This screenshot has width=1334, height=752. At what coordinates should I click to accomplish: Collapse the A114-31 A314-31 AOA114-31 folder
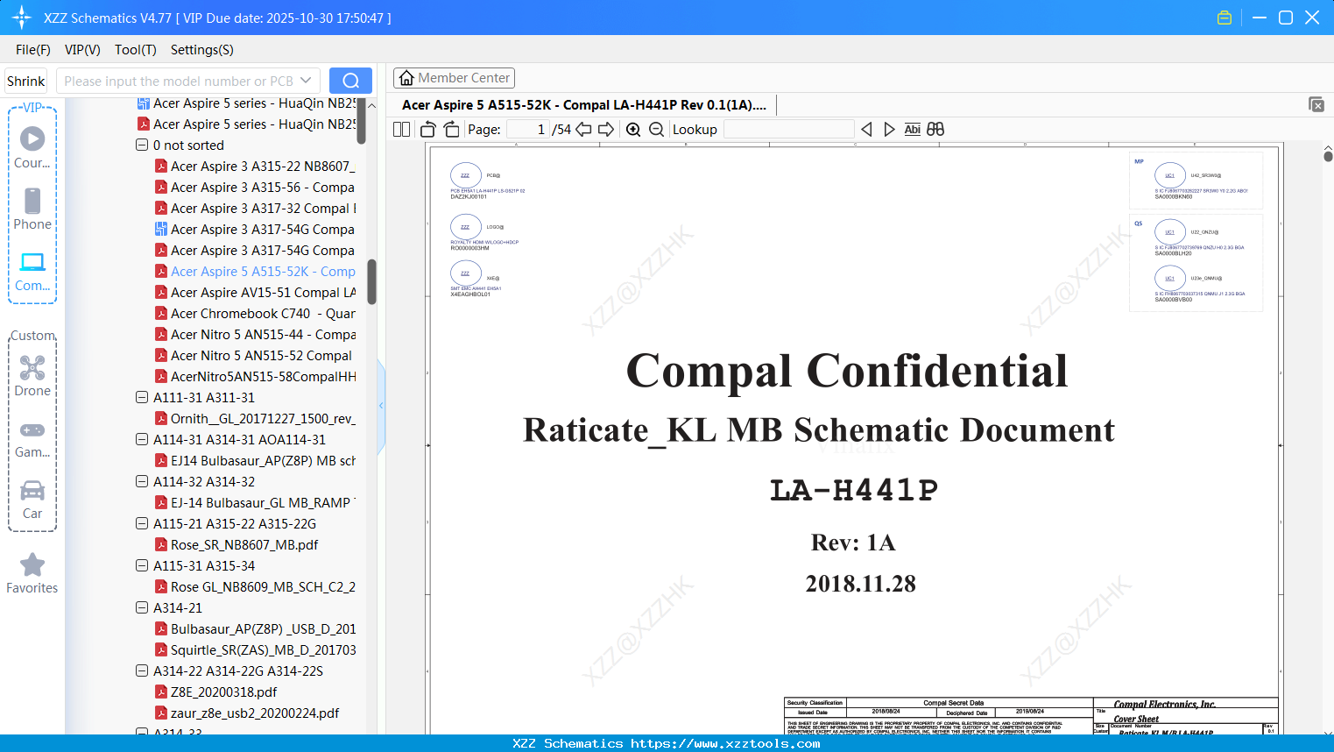pos(142,440)
